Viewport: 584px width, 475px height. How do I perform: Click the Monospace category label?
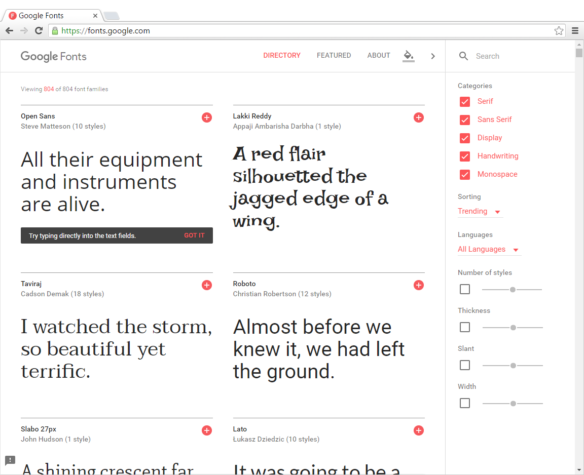tap(497, 174)
